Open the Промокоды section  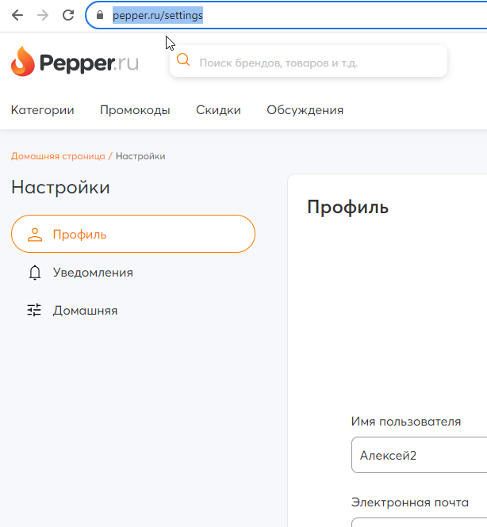point(135,110)
